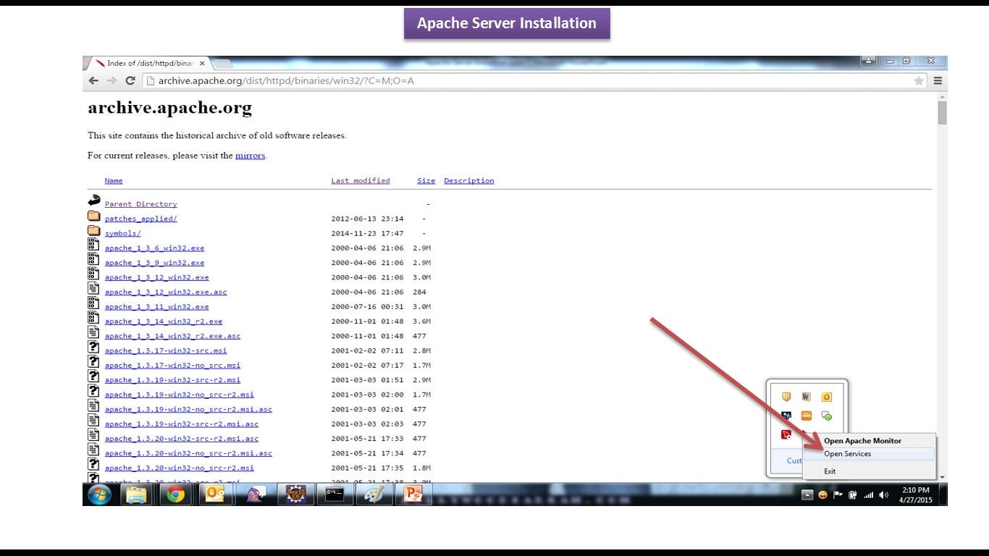Open the symbols/ folder link

(x=123, y=234)
